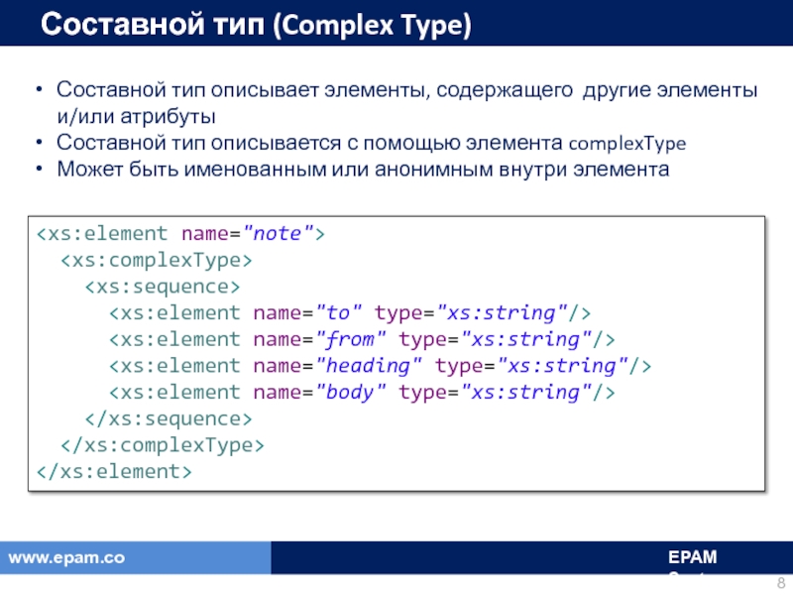
Task: Click the code line with name="heading"
Action: click(x=381, y=366)
